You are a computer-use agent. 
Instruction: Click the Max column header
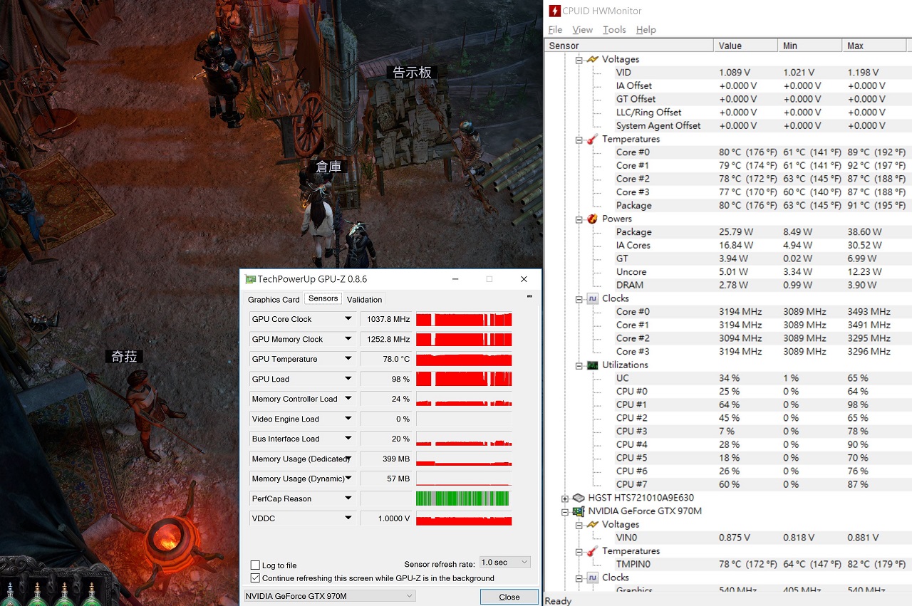876,46
